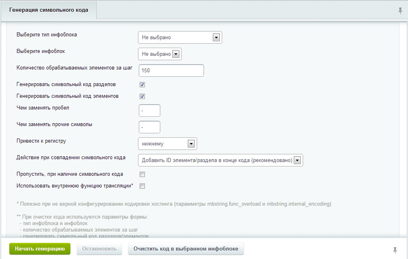Select the 'Генерация символьного кода' tab

point(49,10)
